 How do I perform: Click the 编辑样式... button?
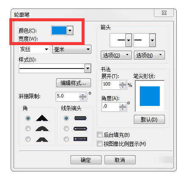74,83
